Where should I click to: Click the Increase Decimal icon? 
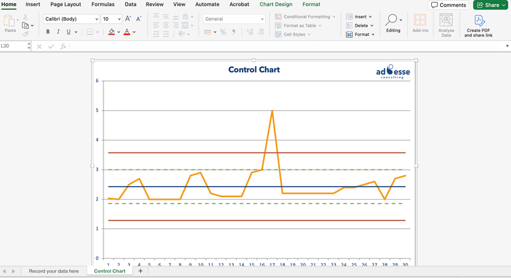coord(250,32)
